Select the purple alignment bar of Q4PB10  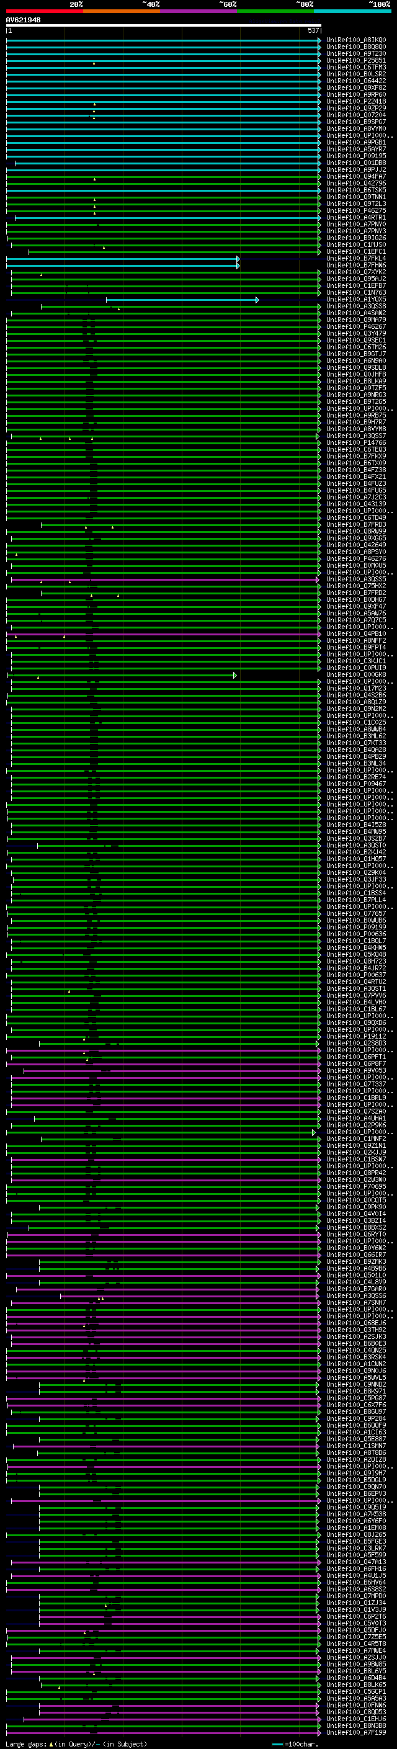coord(164,634)
